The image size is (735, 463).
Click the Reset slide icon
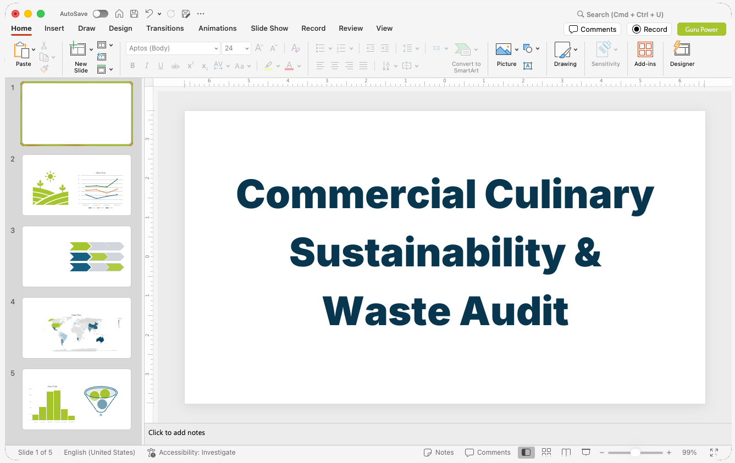click(102, 57)
